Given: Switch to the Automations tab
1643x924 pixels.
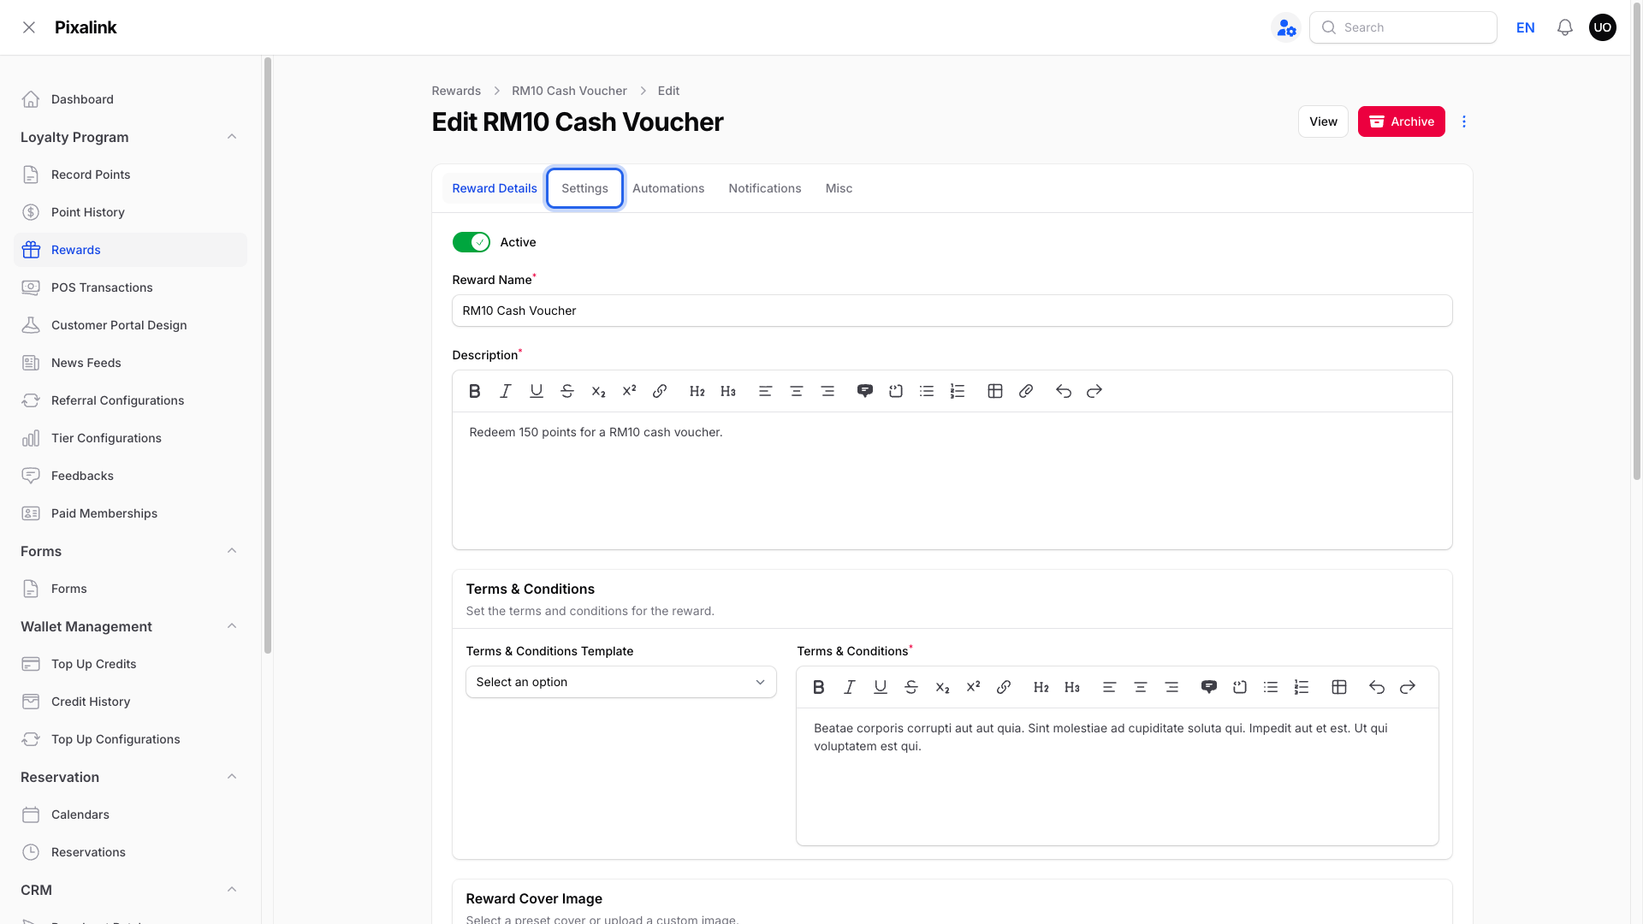Looking at the screenshot, I should 668,188.
